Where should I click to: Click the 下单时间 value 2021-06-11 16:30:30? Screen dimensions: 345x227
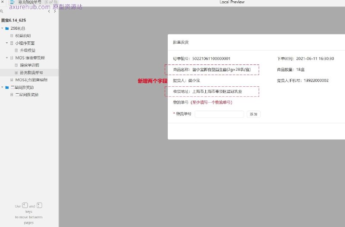pyautogui.click(x=315, y=59)
